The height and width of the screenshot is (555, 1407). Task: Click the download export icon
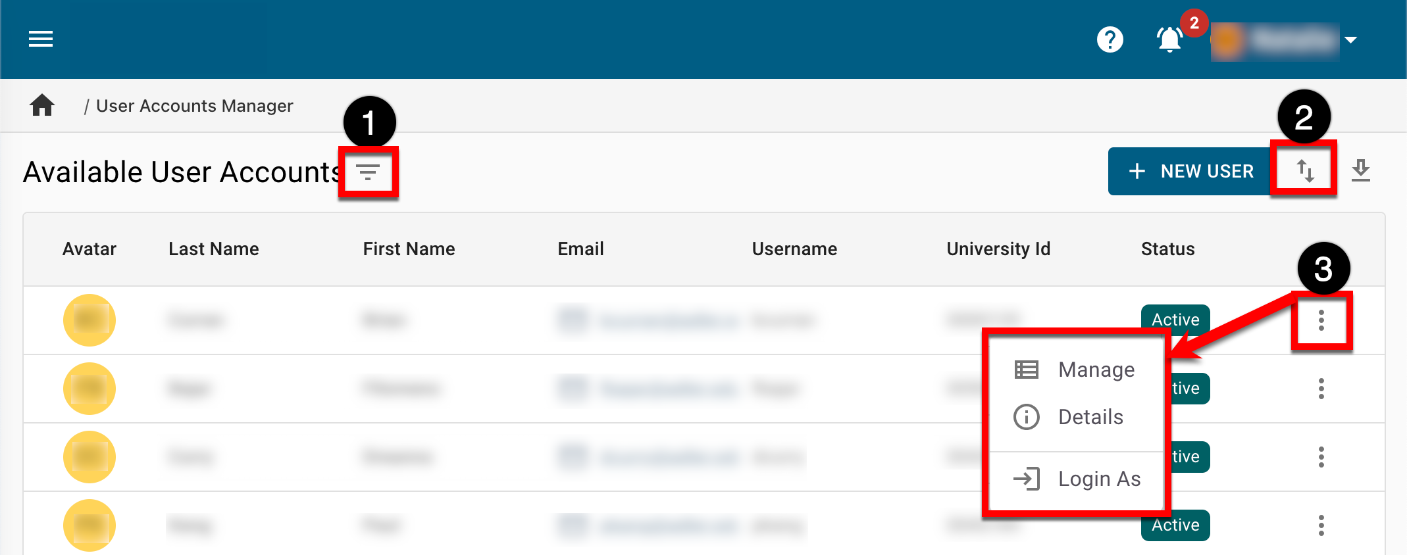click(x=1360, y=171)
